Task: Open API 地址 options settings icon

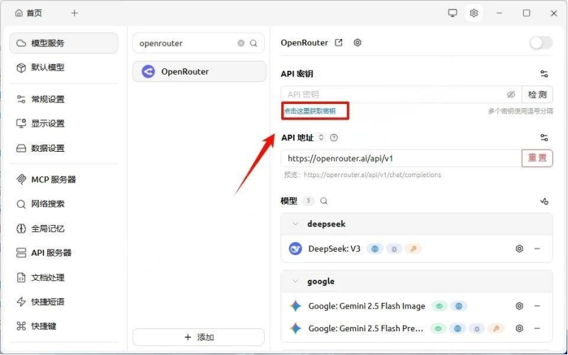Action: pyautogui.click(x=544, y=137)
